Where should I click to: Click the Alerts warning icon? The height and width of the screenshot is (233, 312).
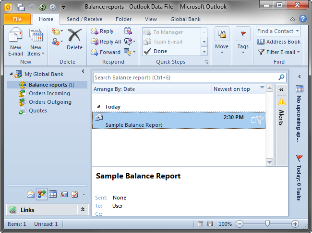point(282,102)
